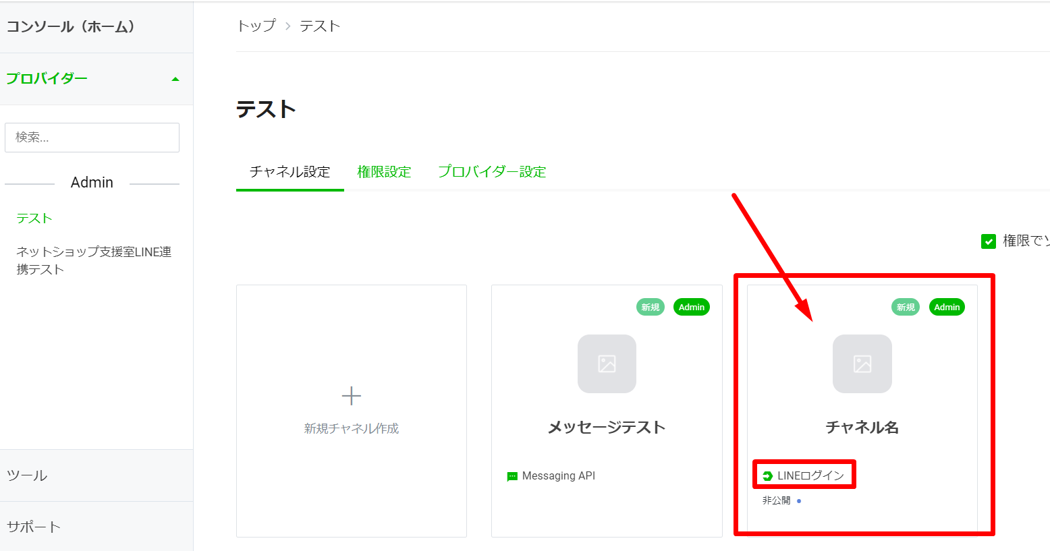Select テスト provider in sidebar list
This screenshot has height=551, width=1050.
pyautogui.click(x=34, y=219)
